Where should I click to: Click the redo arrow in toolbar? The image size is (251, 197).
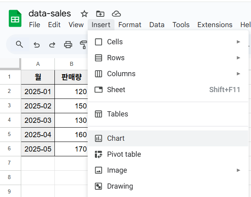coord(52,45)
